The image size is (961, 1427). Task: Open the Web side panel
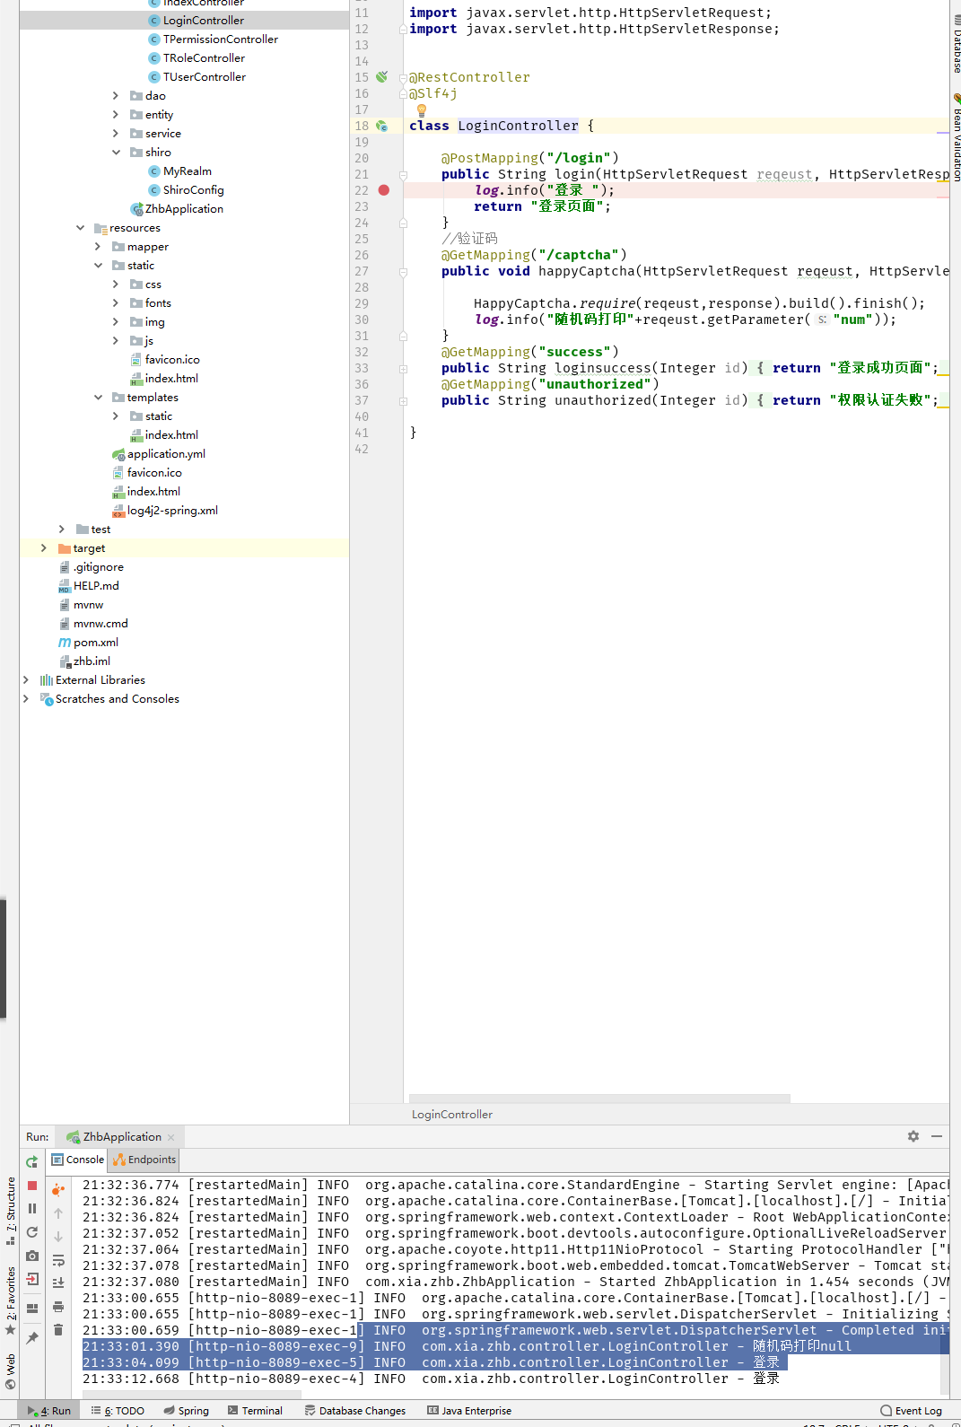click(x=10, y=1371)
